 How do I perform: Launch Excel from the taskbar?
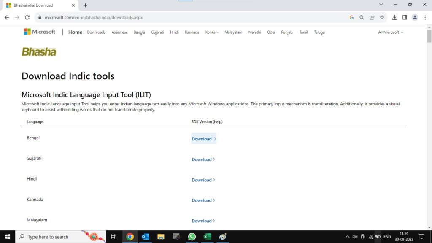pyautogui.click(x=207, y=237)
